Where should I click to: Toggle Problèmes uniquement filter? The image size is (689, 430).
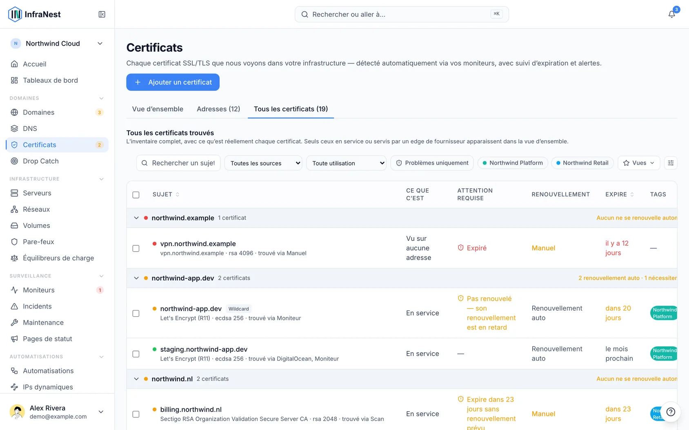[x=432, y=163]
